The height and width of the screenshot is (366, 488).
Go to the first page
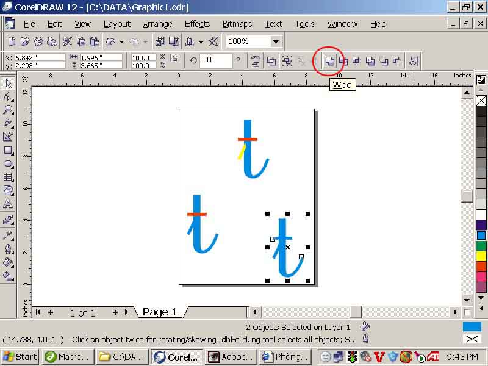tap(38, 312)
